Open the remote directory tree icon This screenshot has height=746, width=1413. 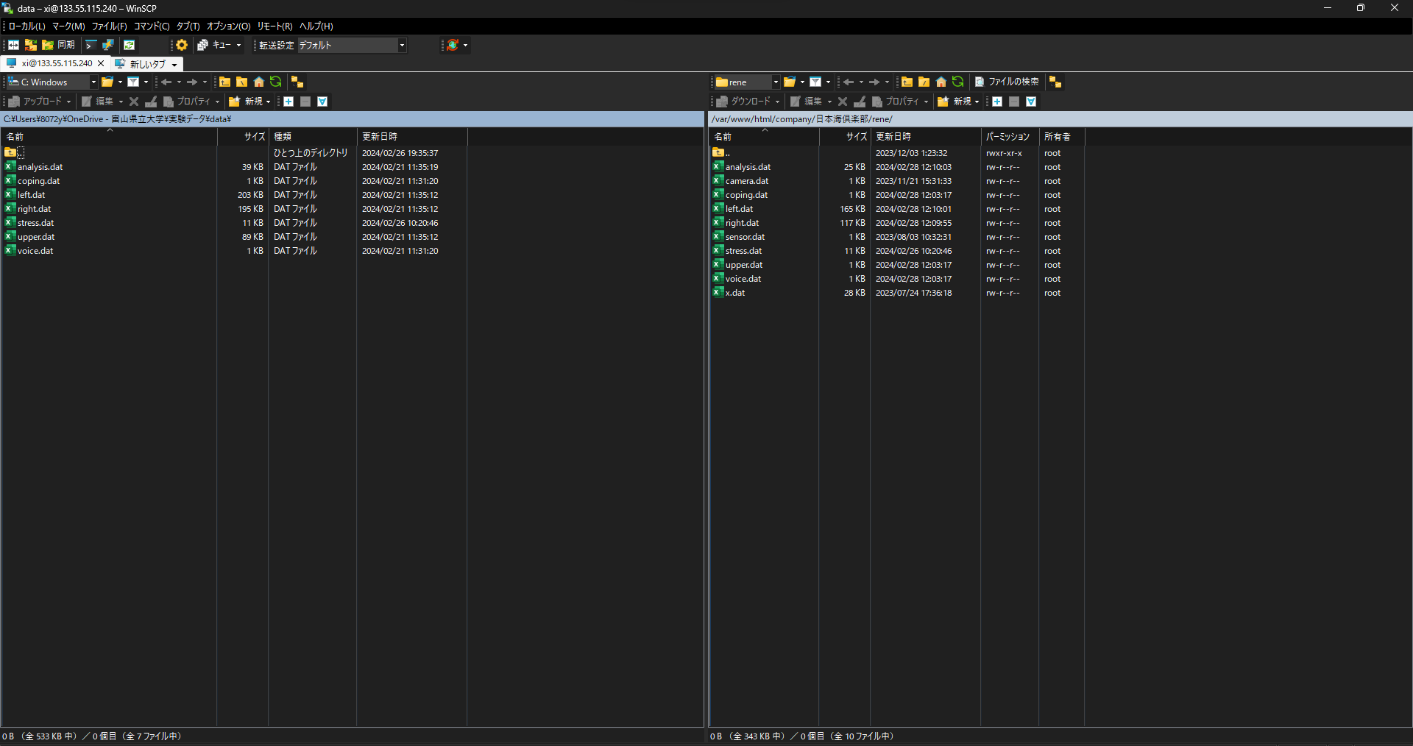pyautogui.click(x=1055, y=82)
